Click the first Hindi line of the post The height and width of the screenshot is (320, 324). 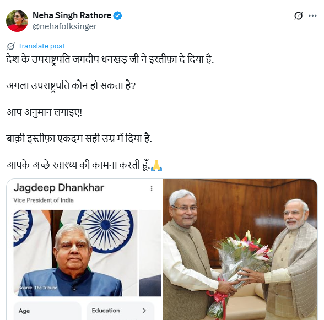110,59
